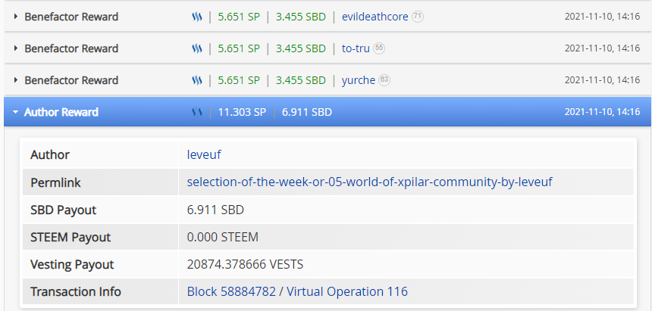Click Steem logo icon in to-tru row
Image resolution: width=652 pixels, height=311 pixels.
click(196, 48)
